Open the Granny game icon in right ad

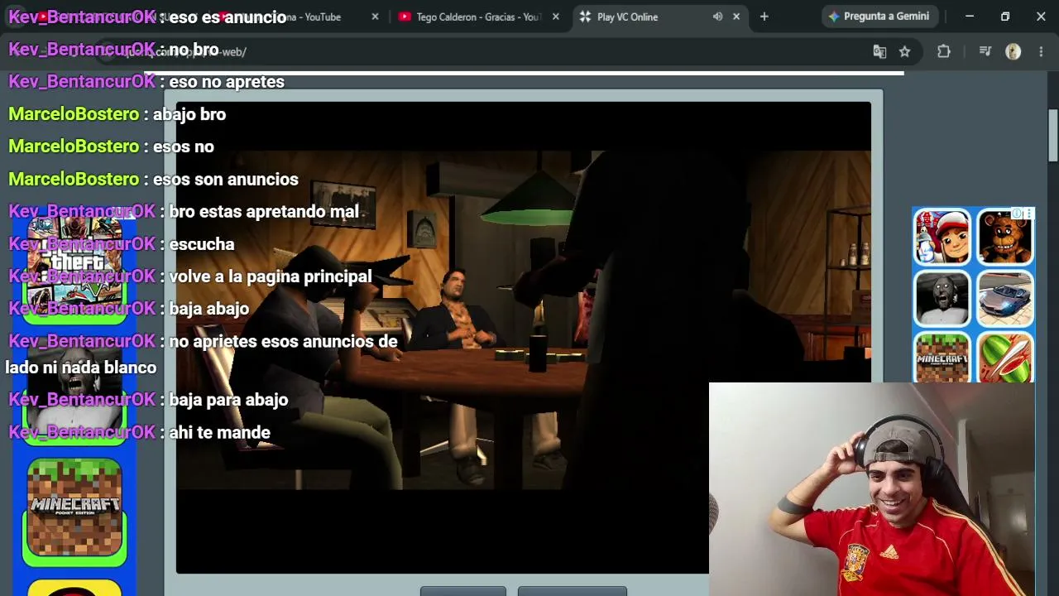click(x=942, y=298)
